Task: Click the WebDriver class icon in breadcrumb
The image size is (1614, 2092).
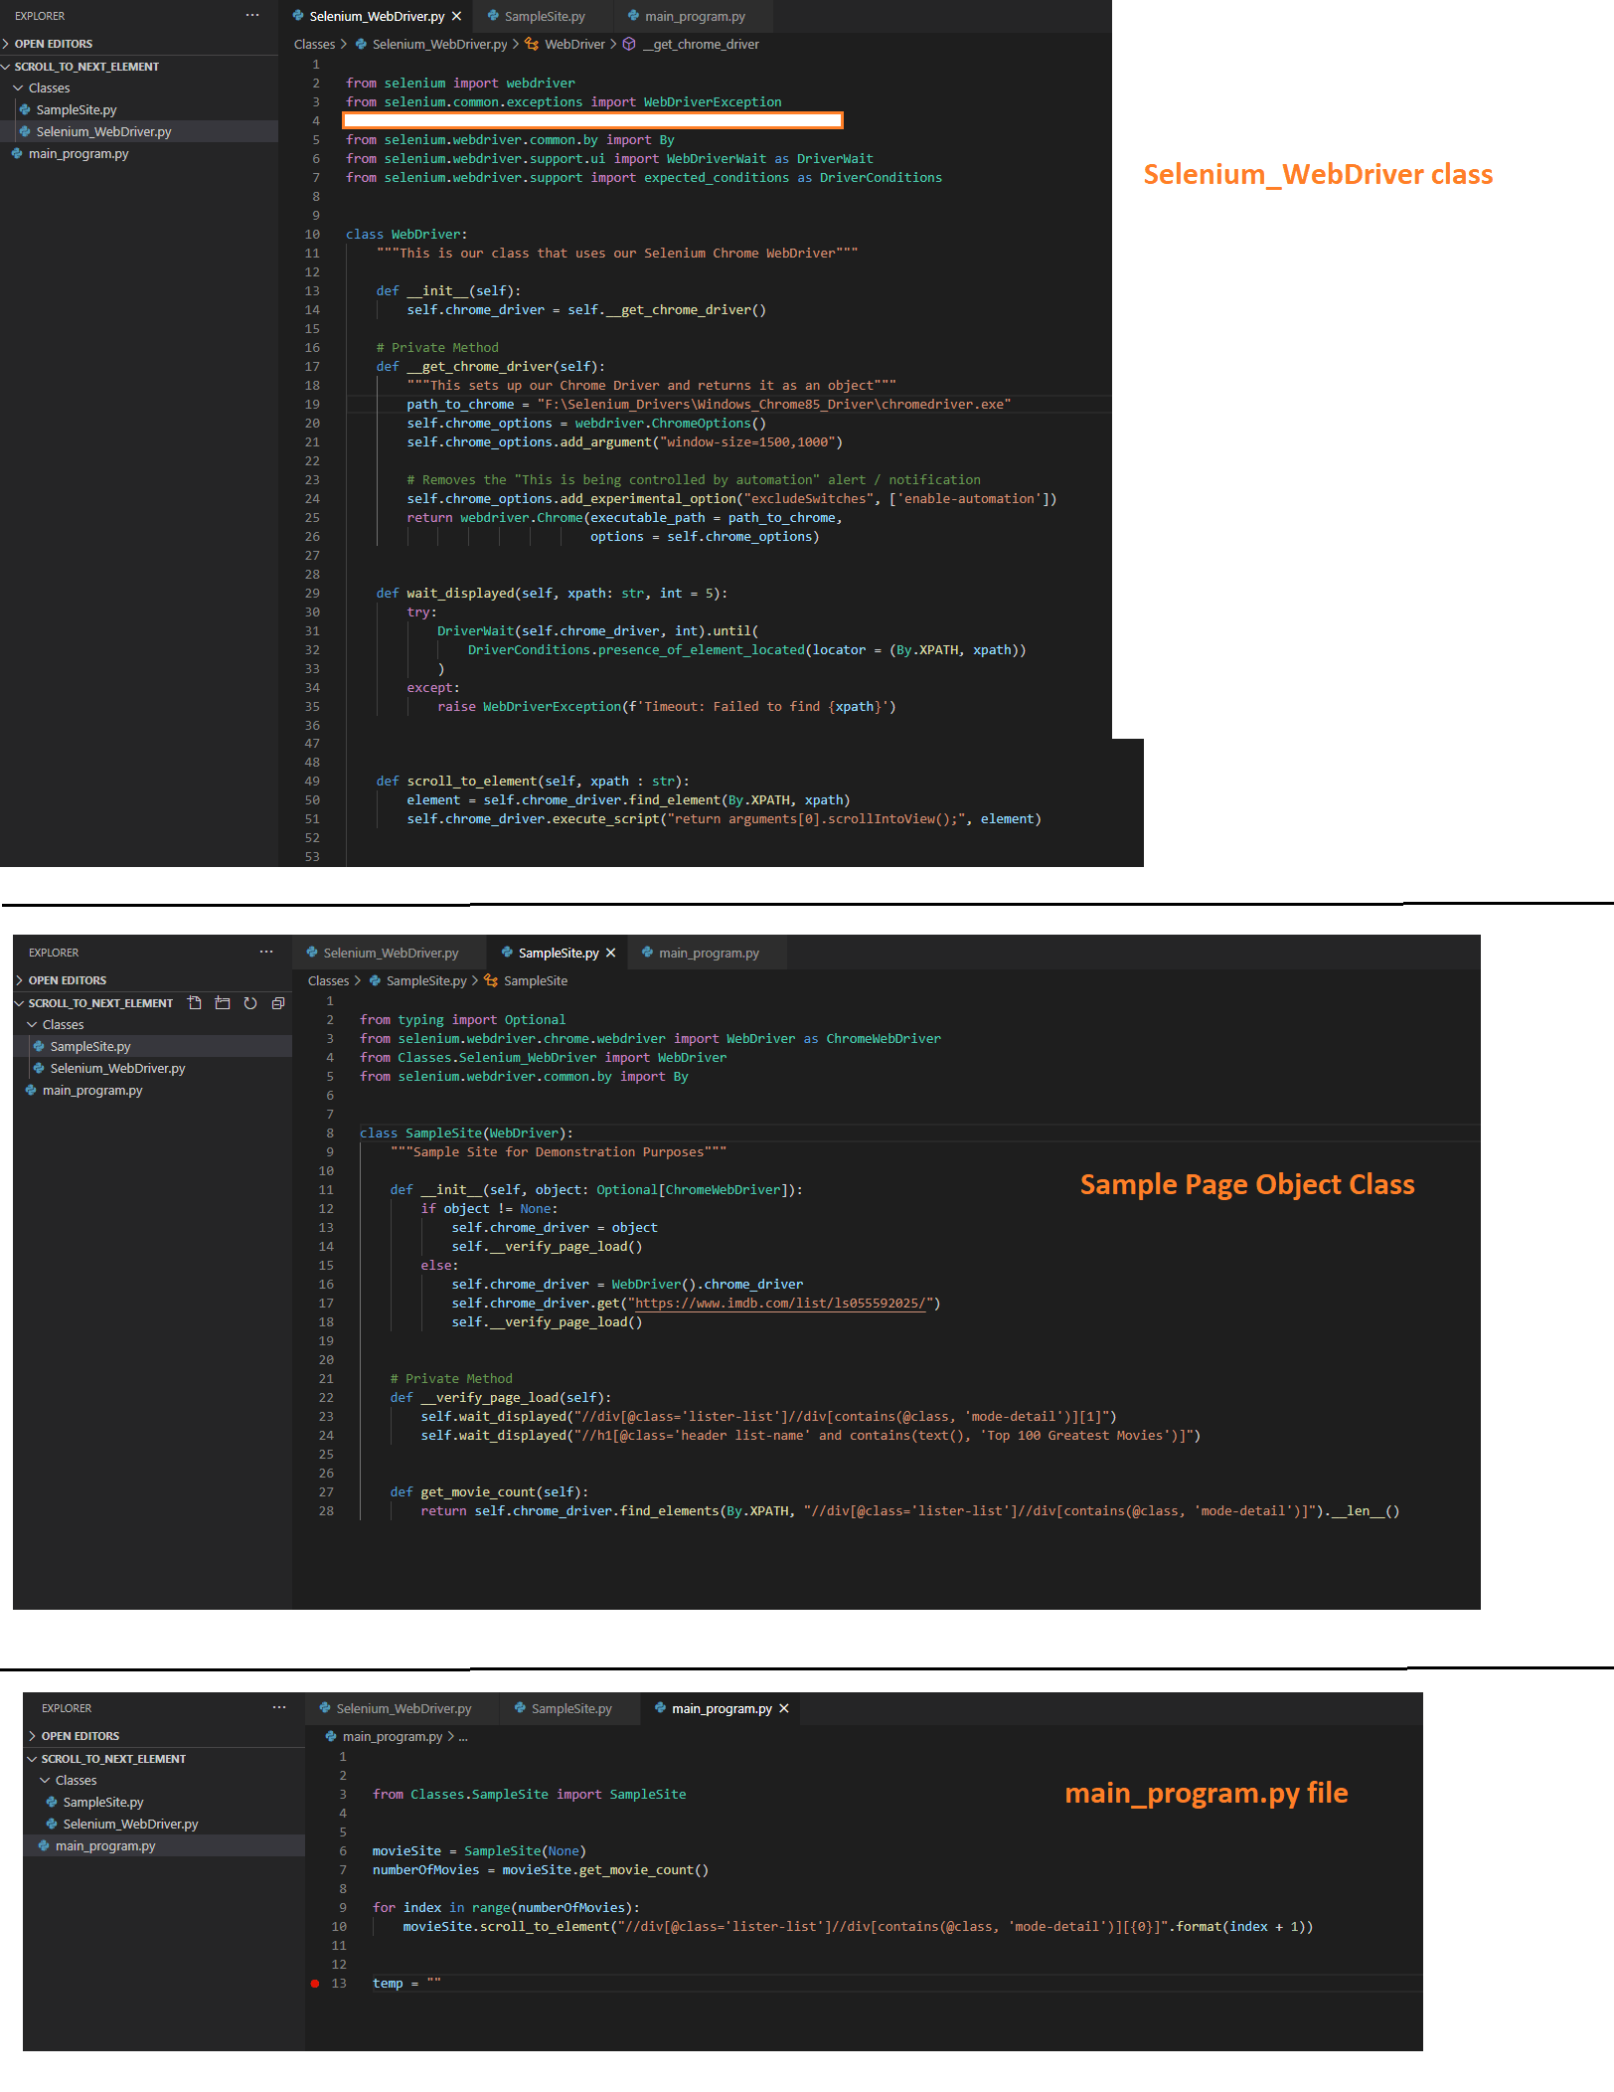Action: pyautogui.click(x=534, y=44)
